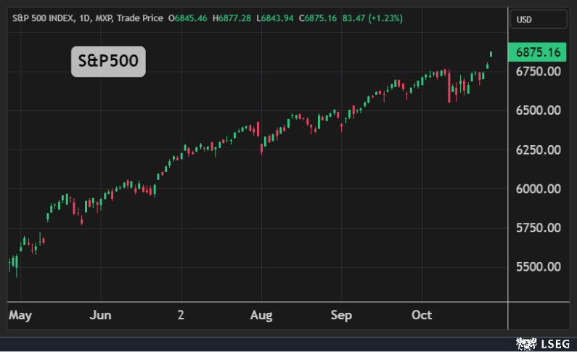577x352 pixels.
Task: Click the 5500.00 price axis label
Action: point(538,267)
